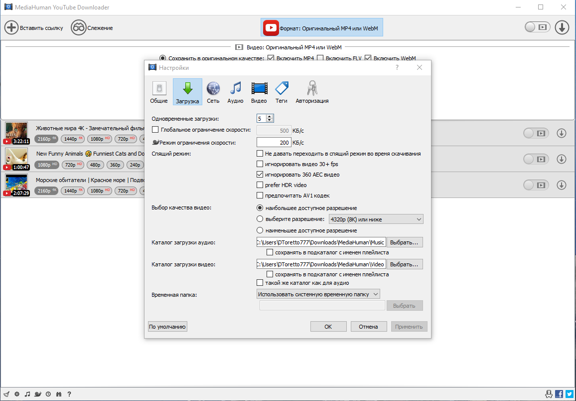Click the Отмена button
Image resolution: width=576 pixels, height=401 pixels.
[x=369, y=326]
